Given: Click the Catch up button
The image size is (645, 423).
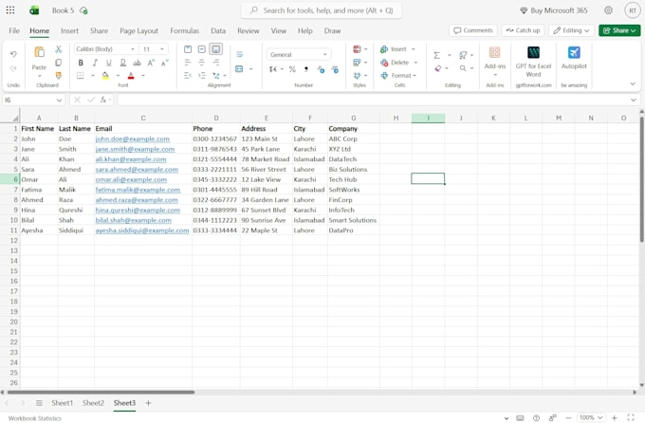Looking at the screenshot, I should point(523,30).
